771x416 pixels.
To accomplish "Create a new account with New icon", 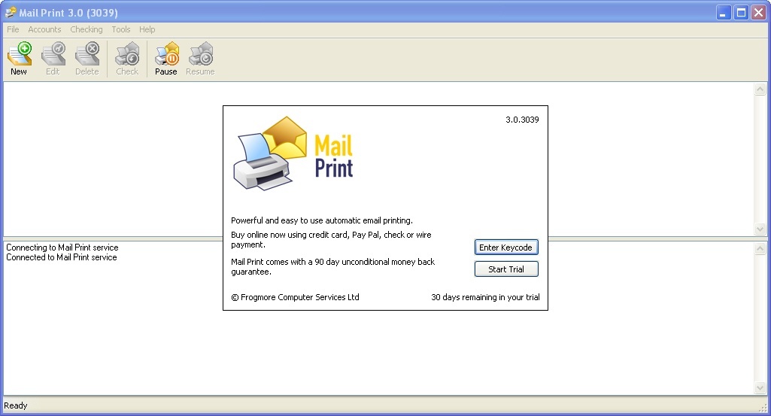I will [19, 59].
